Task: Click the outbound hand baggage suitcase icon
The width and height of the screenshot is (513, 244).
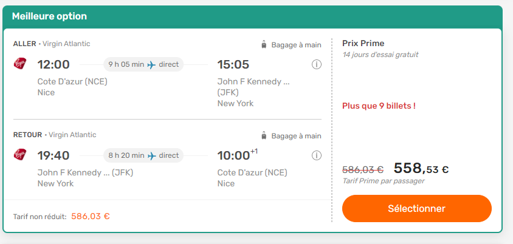Action: (x=264, y=44)
